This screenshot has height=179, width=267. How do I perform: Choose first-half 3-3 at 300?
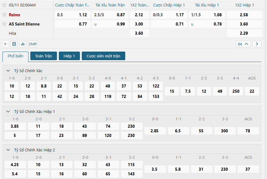coord(225,131)
